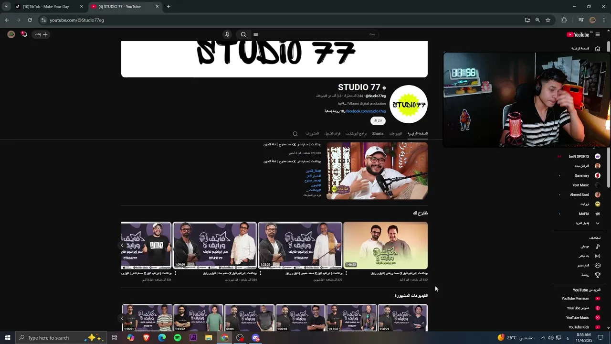Switch to the Videos tab
The height and width of the screenshot is (344, 611).
(396, 134)
